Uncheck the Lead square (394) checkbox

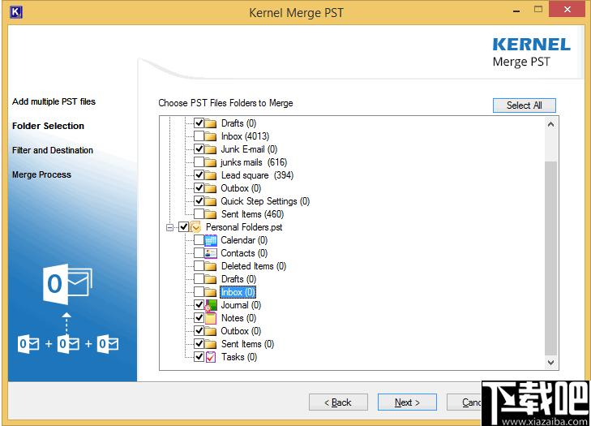tap(199, 175)
